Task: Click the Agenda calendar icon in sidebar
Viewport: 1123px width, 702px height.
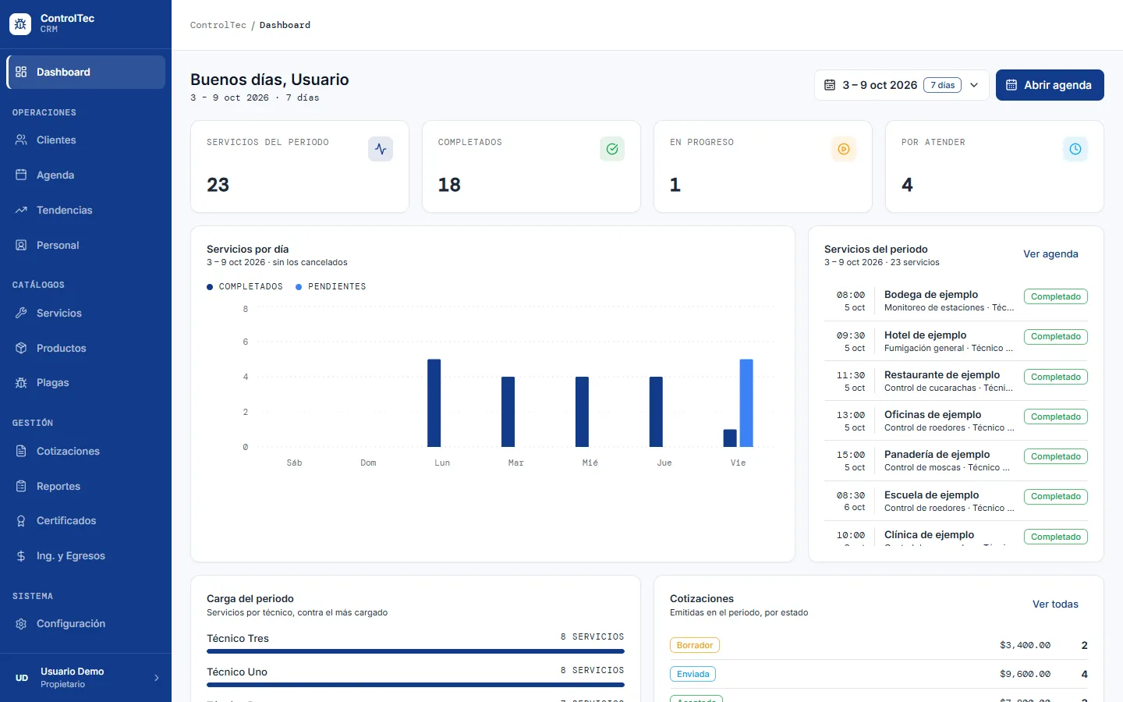Action: click(x=21, y=175)
